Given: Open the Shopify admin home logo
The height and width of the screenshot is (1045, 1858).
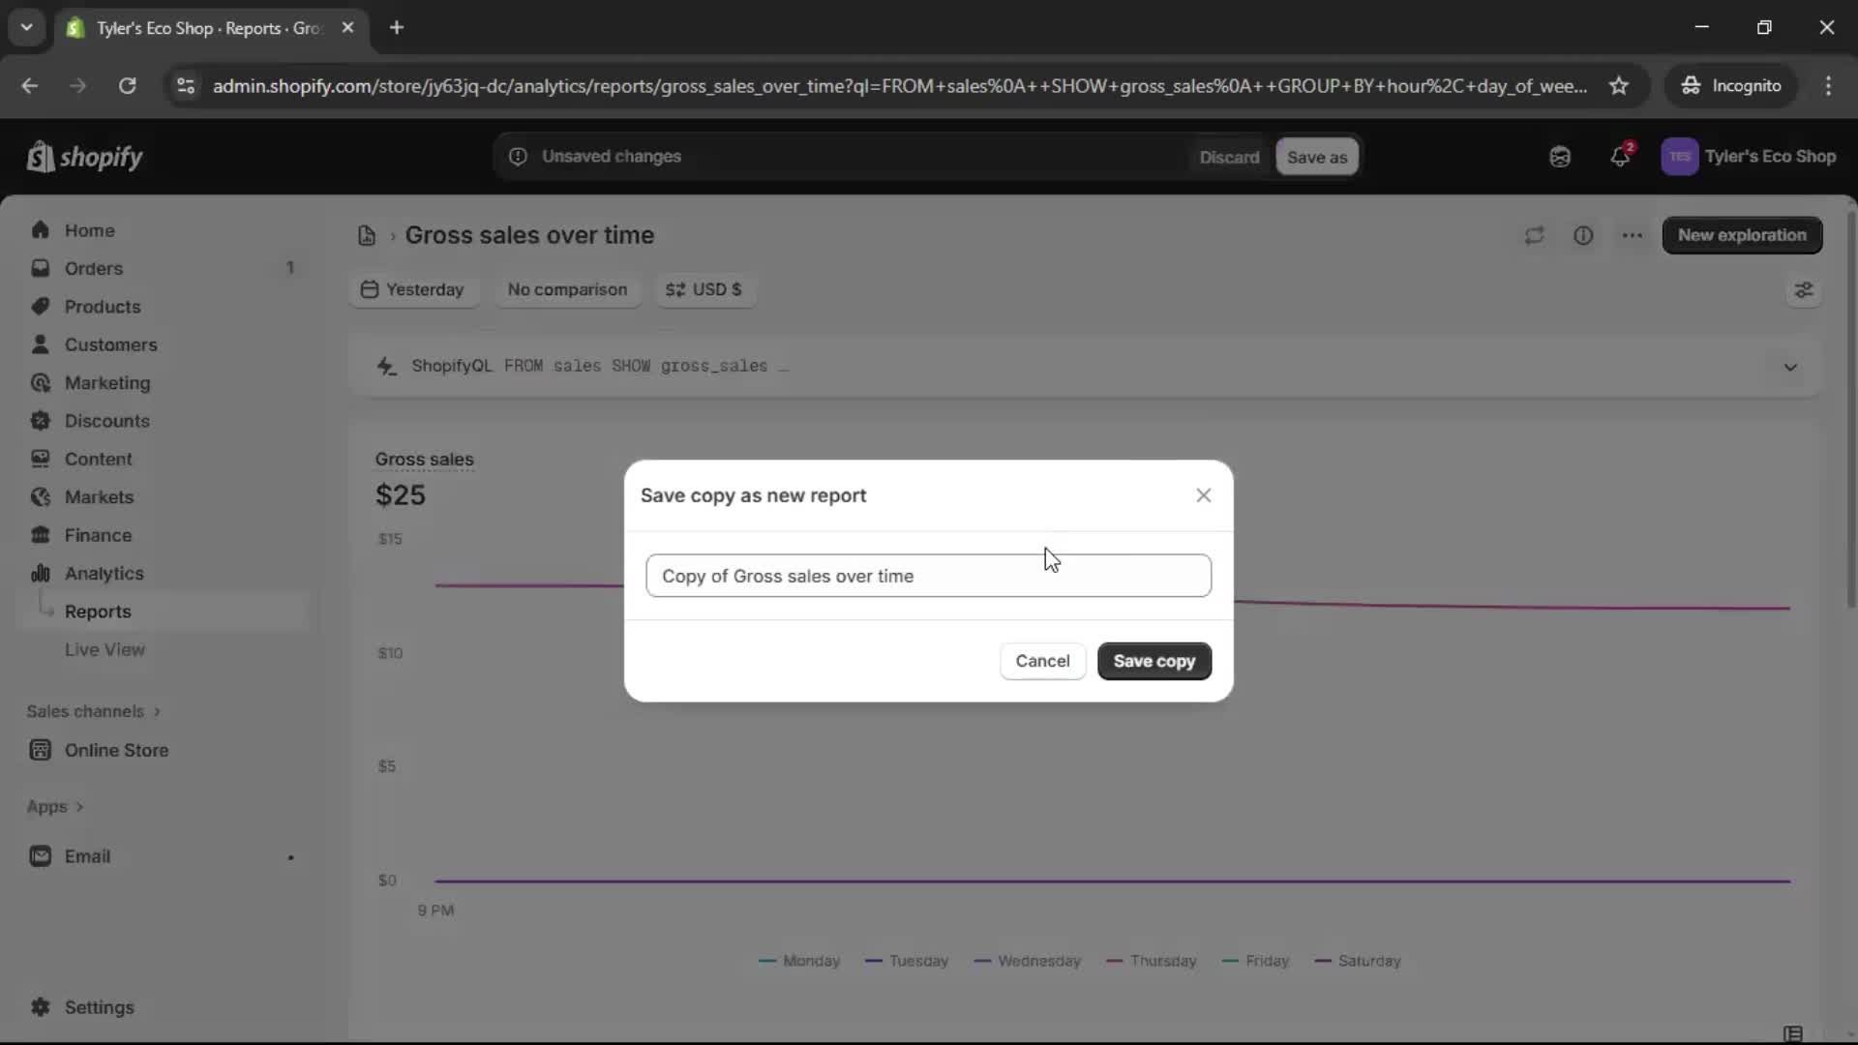Looking at the screenshot, I should click(x=85, y=157).
